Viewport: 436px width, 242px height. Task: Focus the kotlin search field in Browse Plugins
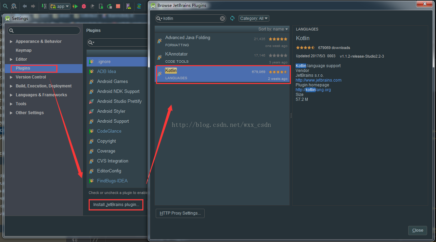click(191, 19)
